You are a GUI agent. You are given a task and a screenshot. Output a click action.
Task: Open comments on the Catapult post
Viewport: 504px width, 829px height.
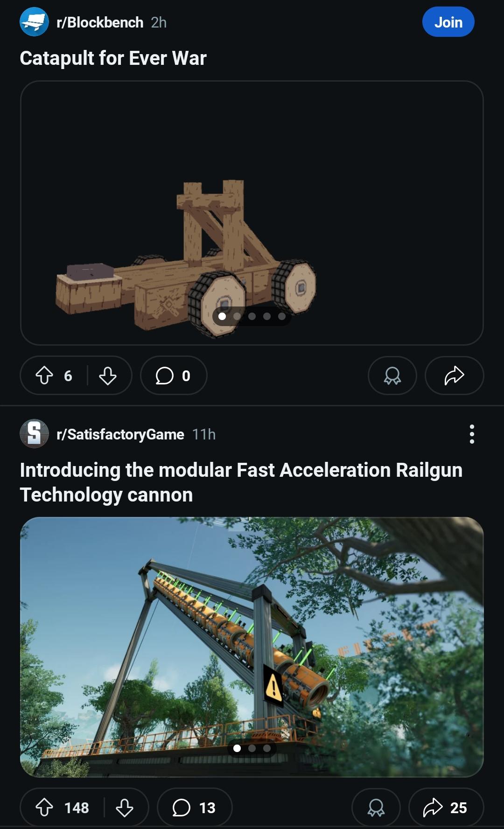174,376
